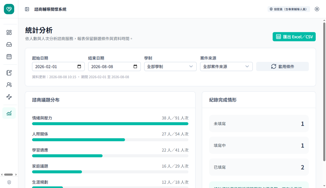Click the 紀錄完成情形 panel heading
Image resolution: width=326 pixels, height=188 pixels.
pos(223,100)
